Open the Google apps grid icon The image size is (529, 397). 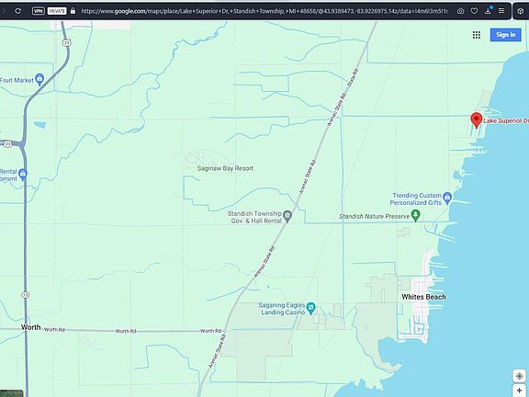(x=477, y=35)
